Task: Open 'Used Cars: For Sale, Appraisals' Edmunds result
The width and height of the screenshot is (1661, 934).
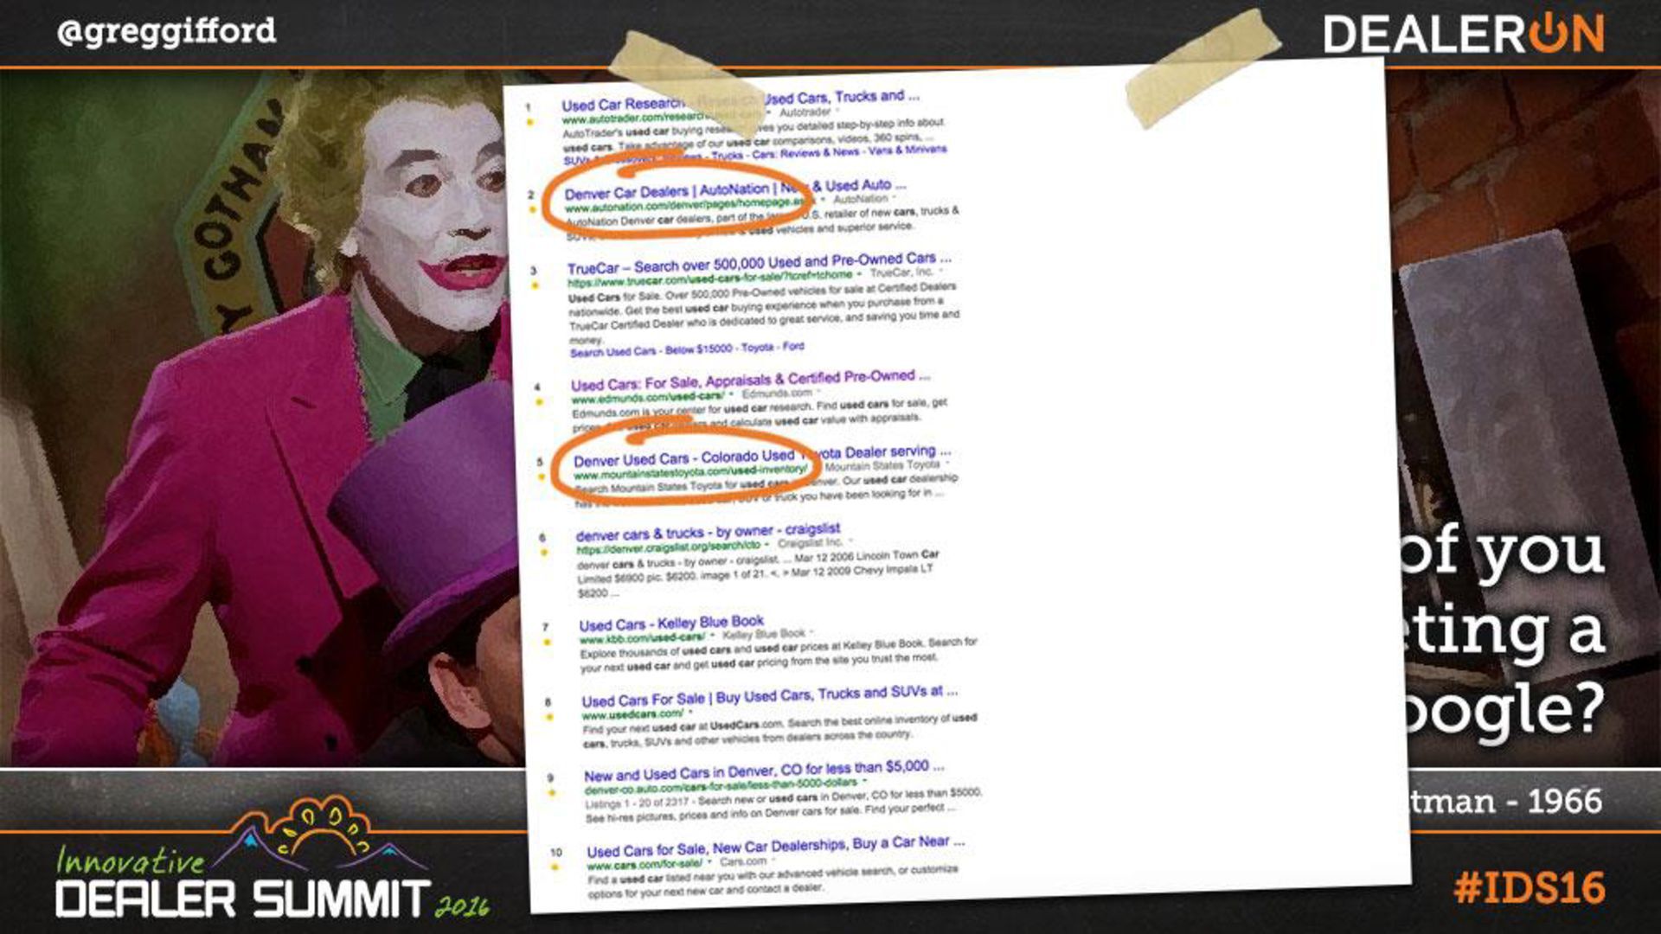Action: tap(750, 381)
